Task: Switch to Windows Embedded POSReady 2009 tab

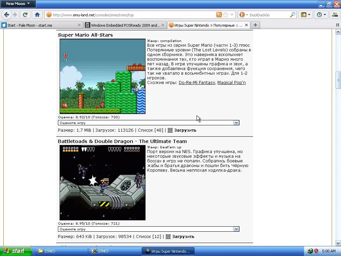Action: pos(126,25)
